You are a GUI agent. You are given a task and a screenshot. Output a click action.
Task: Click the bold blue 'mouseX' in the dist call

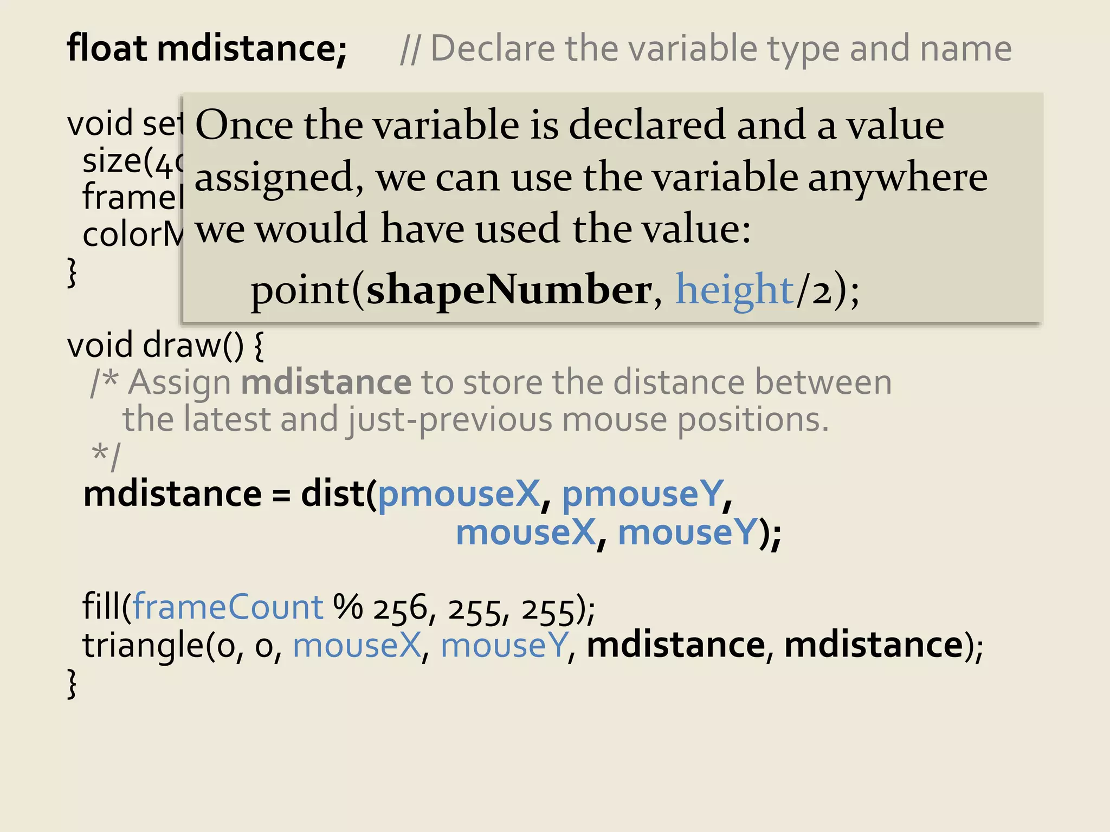tap(526, 532)
